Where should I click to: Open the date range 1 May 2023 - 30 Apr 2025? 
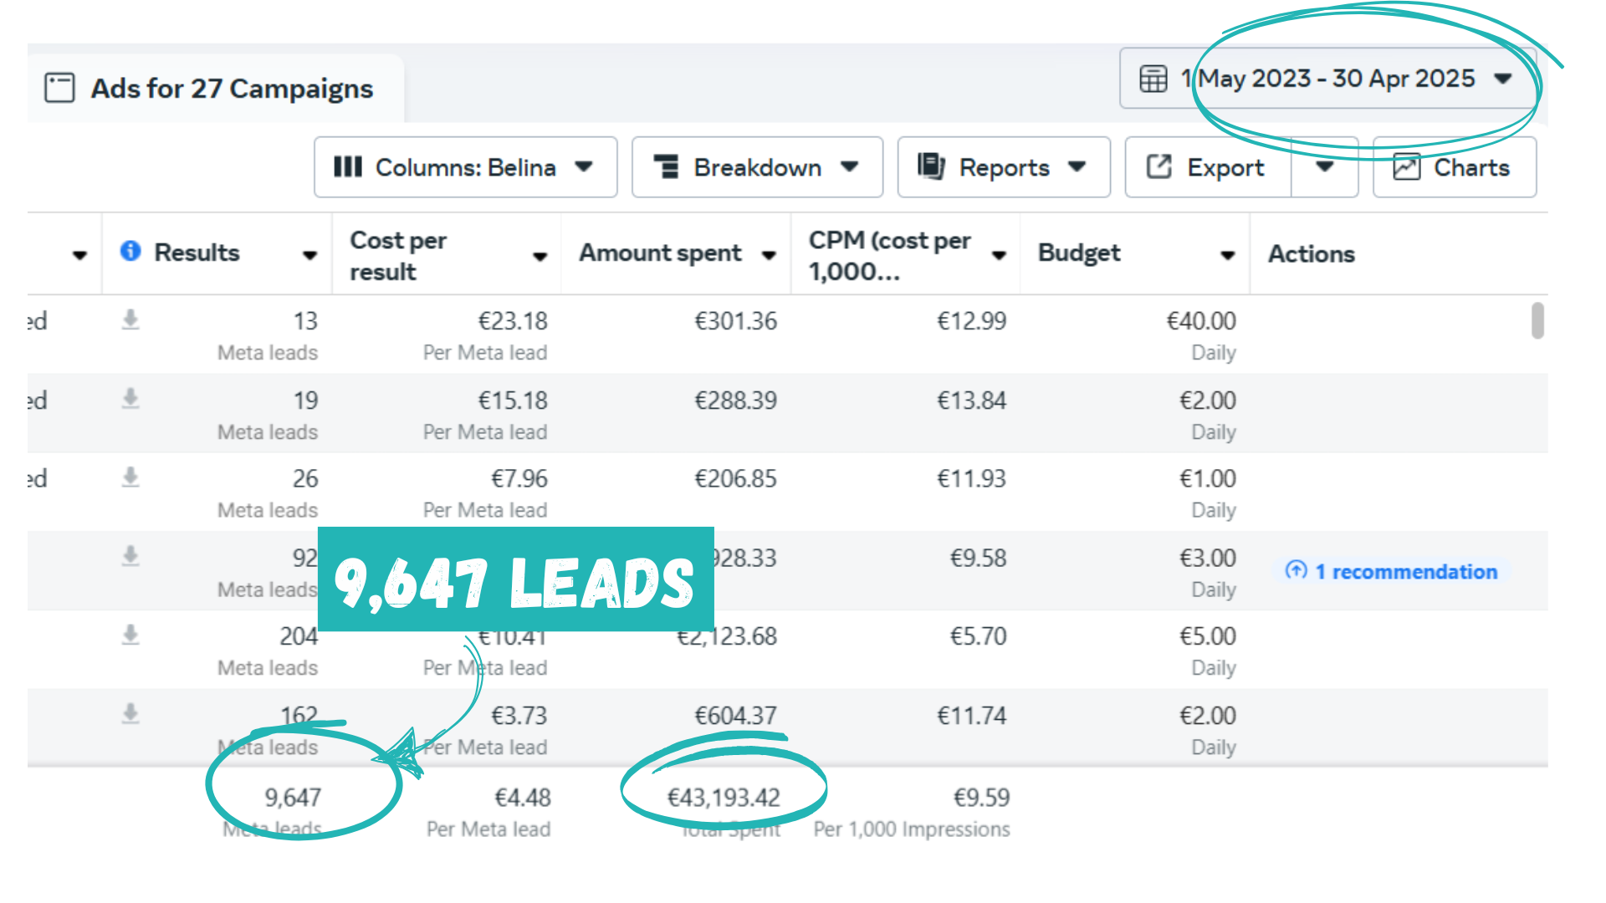click(1328, 79)
